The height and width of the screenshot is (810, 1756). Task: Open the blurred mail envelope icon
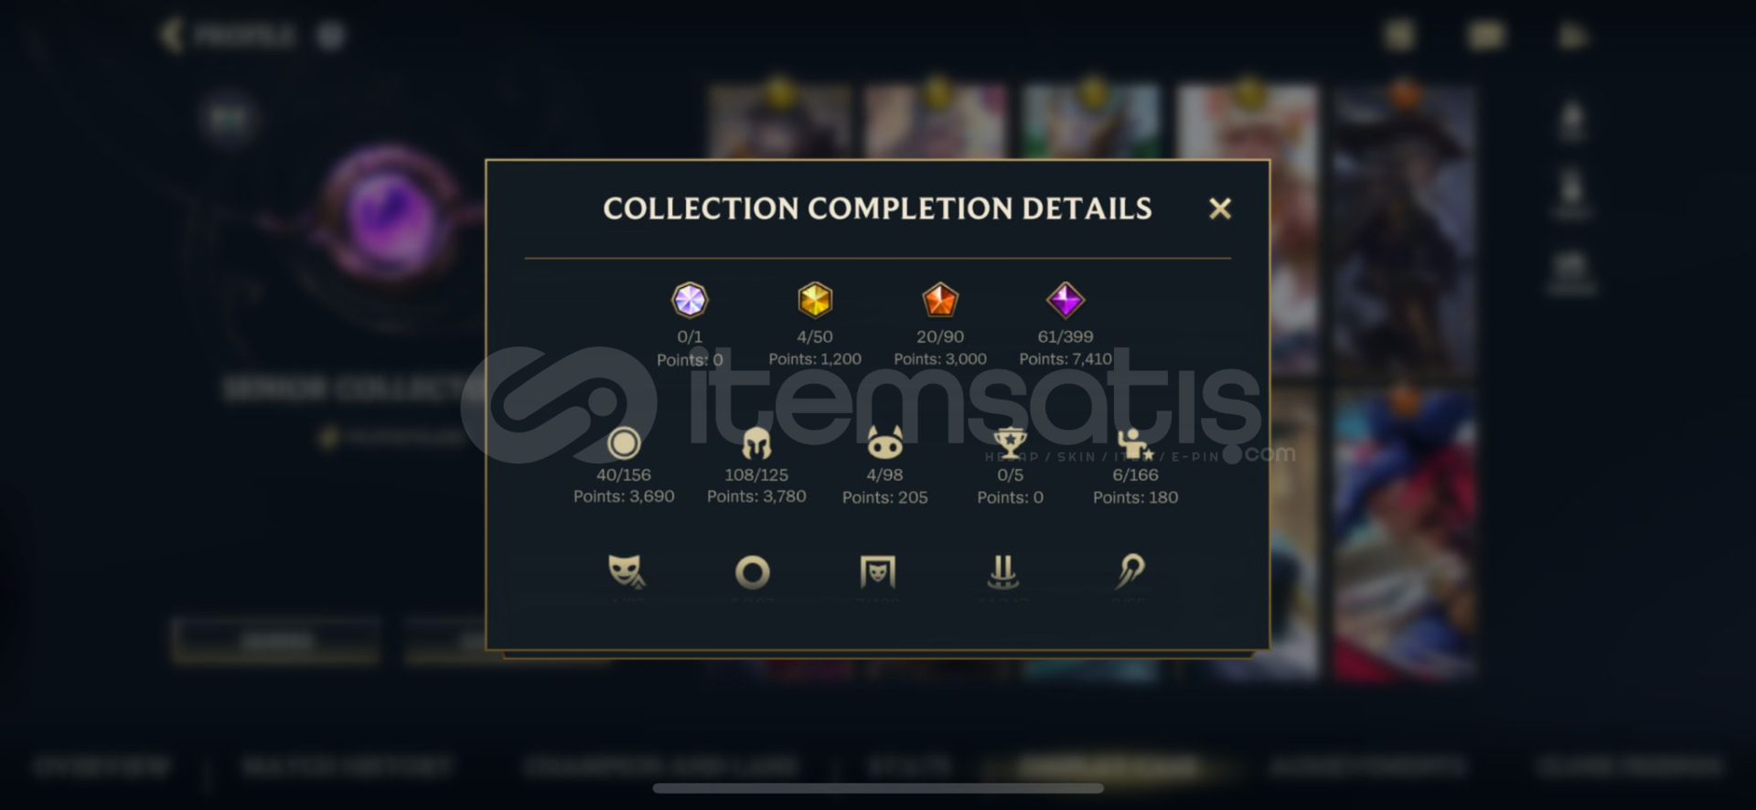1485,36
